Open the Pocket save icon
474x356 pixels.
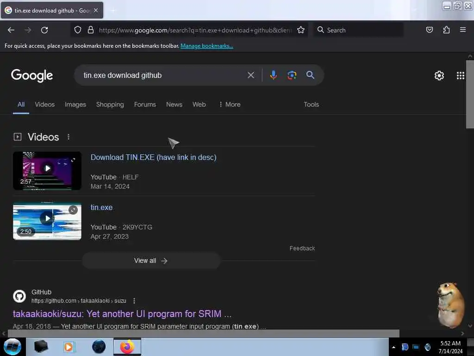click(x=429, y=30)
